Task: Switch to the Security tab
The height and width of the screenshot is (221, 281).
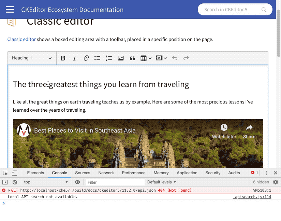Action: tap(213, 173)
